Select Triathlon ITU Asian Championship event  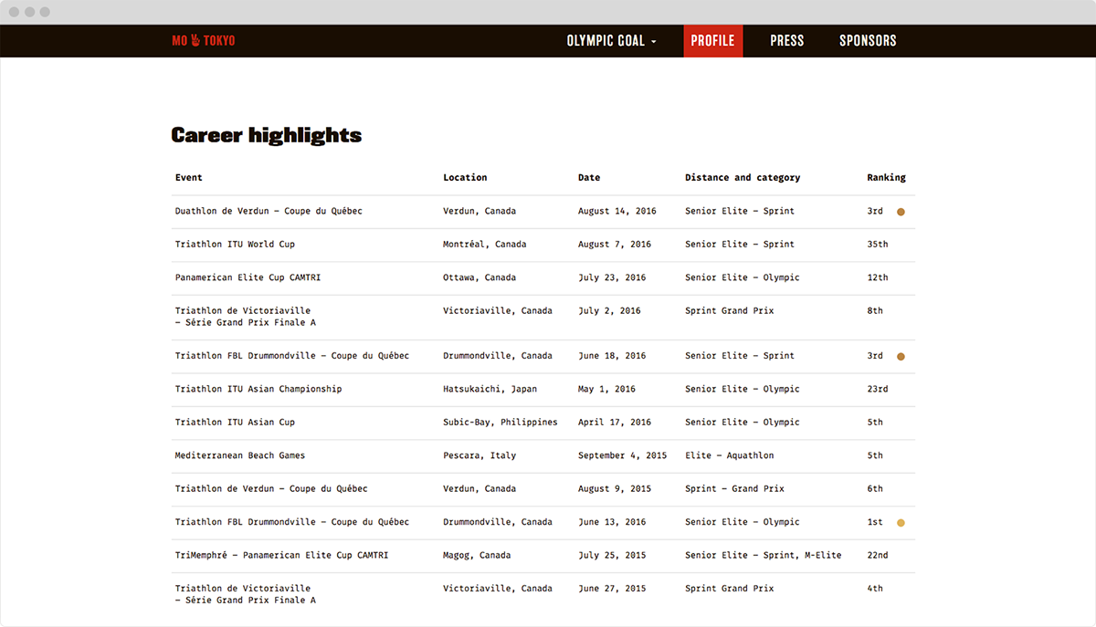tap(258, 389)
